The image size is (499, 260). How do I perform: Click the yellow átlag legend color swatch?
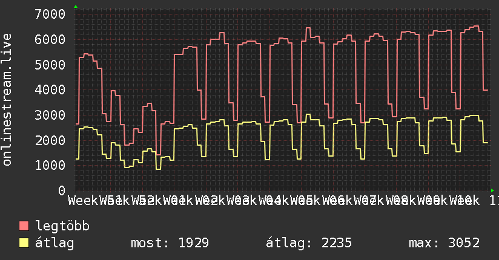click(24, 243)
